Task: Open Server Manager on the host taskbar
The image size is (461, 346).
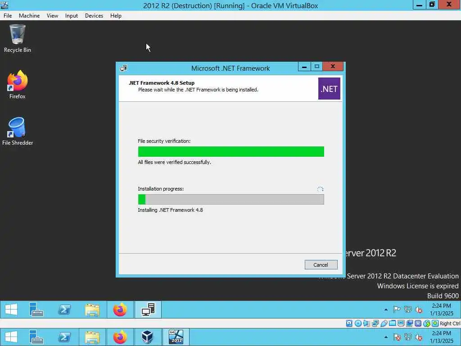Action: (x=36, y=337)
